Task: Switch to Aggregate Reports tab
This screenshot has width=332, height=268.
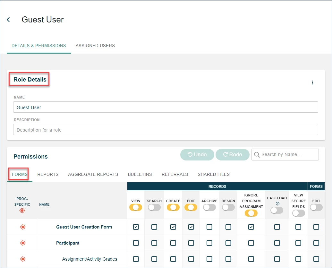Action: pos(93,174)
